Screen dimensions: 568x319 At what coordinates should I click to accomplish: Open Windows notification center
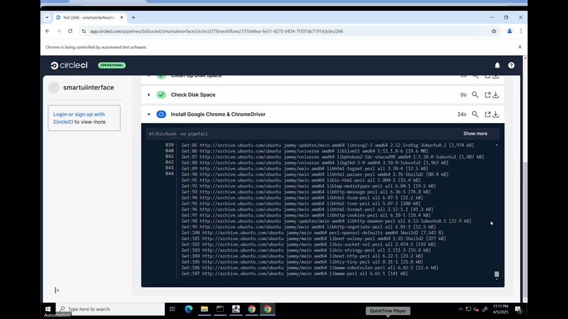(518, 309)
